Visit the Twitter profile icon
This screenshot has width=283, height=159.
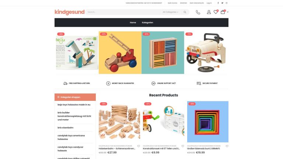tap(222, 3)
